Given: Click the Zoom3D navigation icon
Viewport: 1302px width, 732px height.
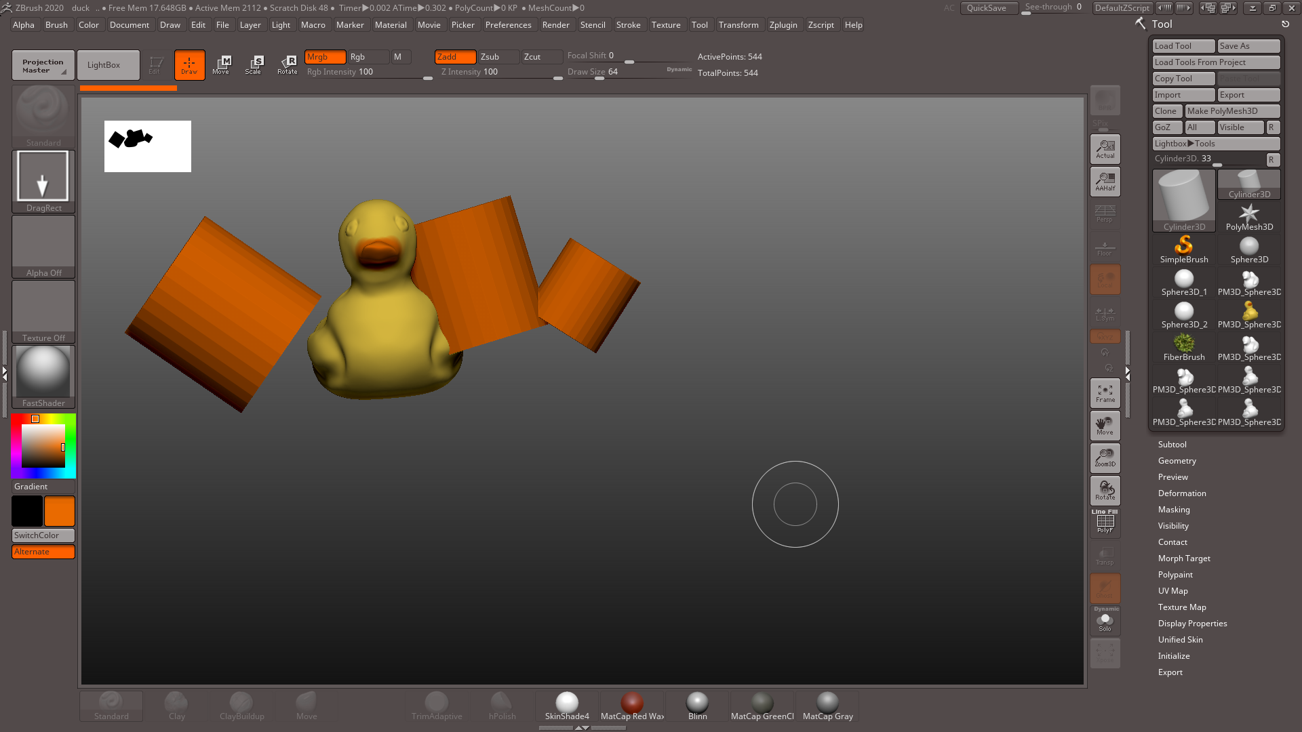Looking at the screenshot, I should pyautogui.click(x=1105, y=458).
